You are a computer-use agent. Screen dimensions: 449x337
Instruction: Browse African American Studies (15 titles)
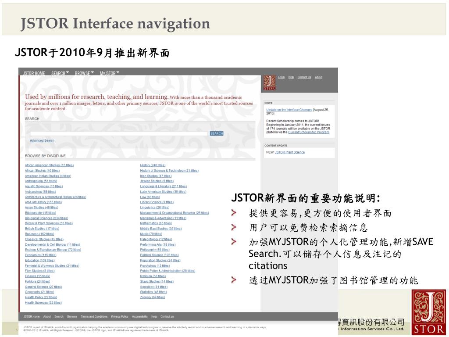click(49, 165)
